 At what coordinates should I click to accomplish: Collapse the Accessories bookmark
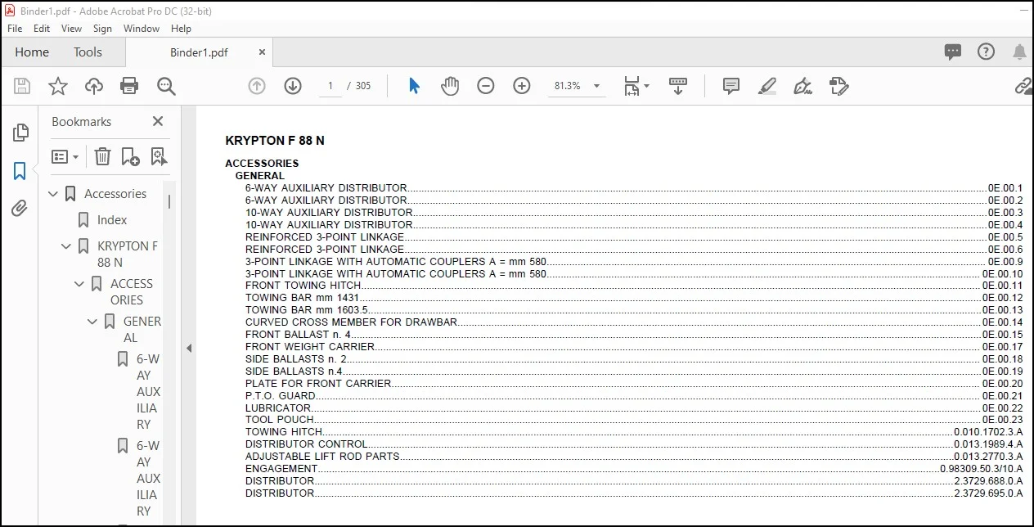point(54,194)
